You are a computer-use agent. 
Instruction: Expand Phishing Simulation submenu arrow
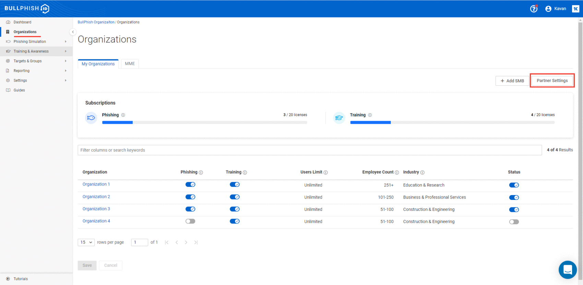tap(66, 41)
